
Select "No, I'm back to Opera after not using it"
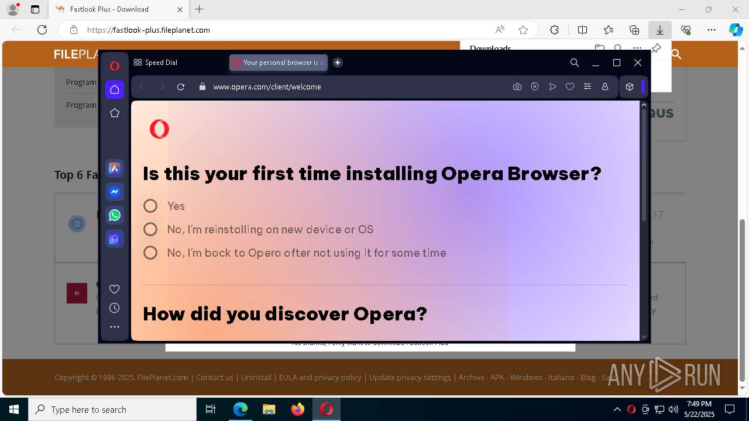click(150, 253)
